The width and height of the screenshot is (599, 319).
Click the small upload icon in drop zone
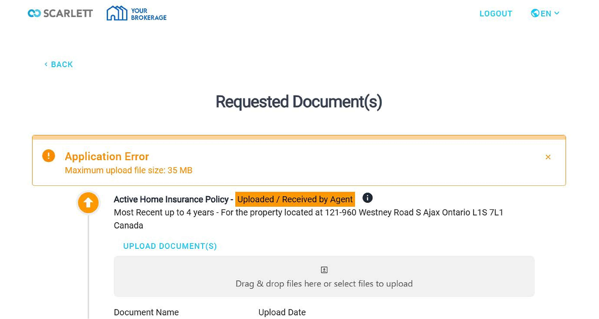point(324,270)
